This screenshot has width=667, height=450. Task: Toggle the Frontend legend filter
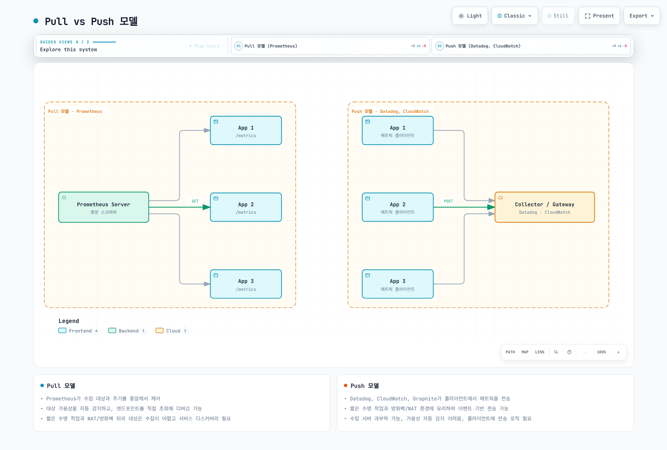(79, 331)
